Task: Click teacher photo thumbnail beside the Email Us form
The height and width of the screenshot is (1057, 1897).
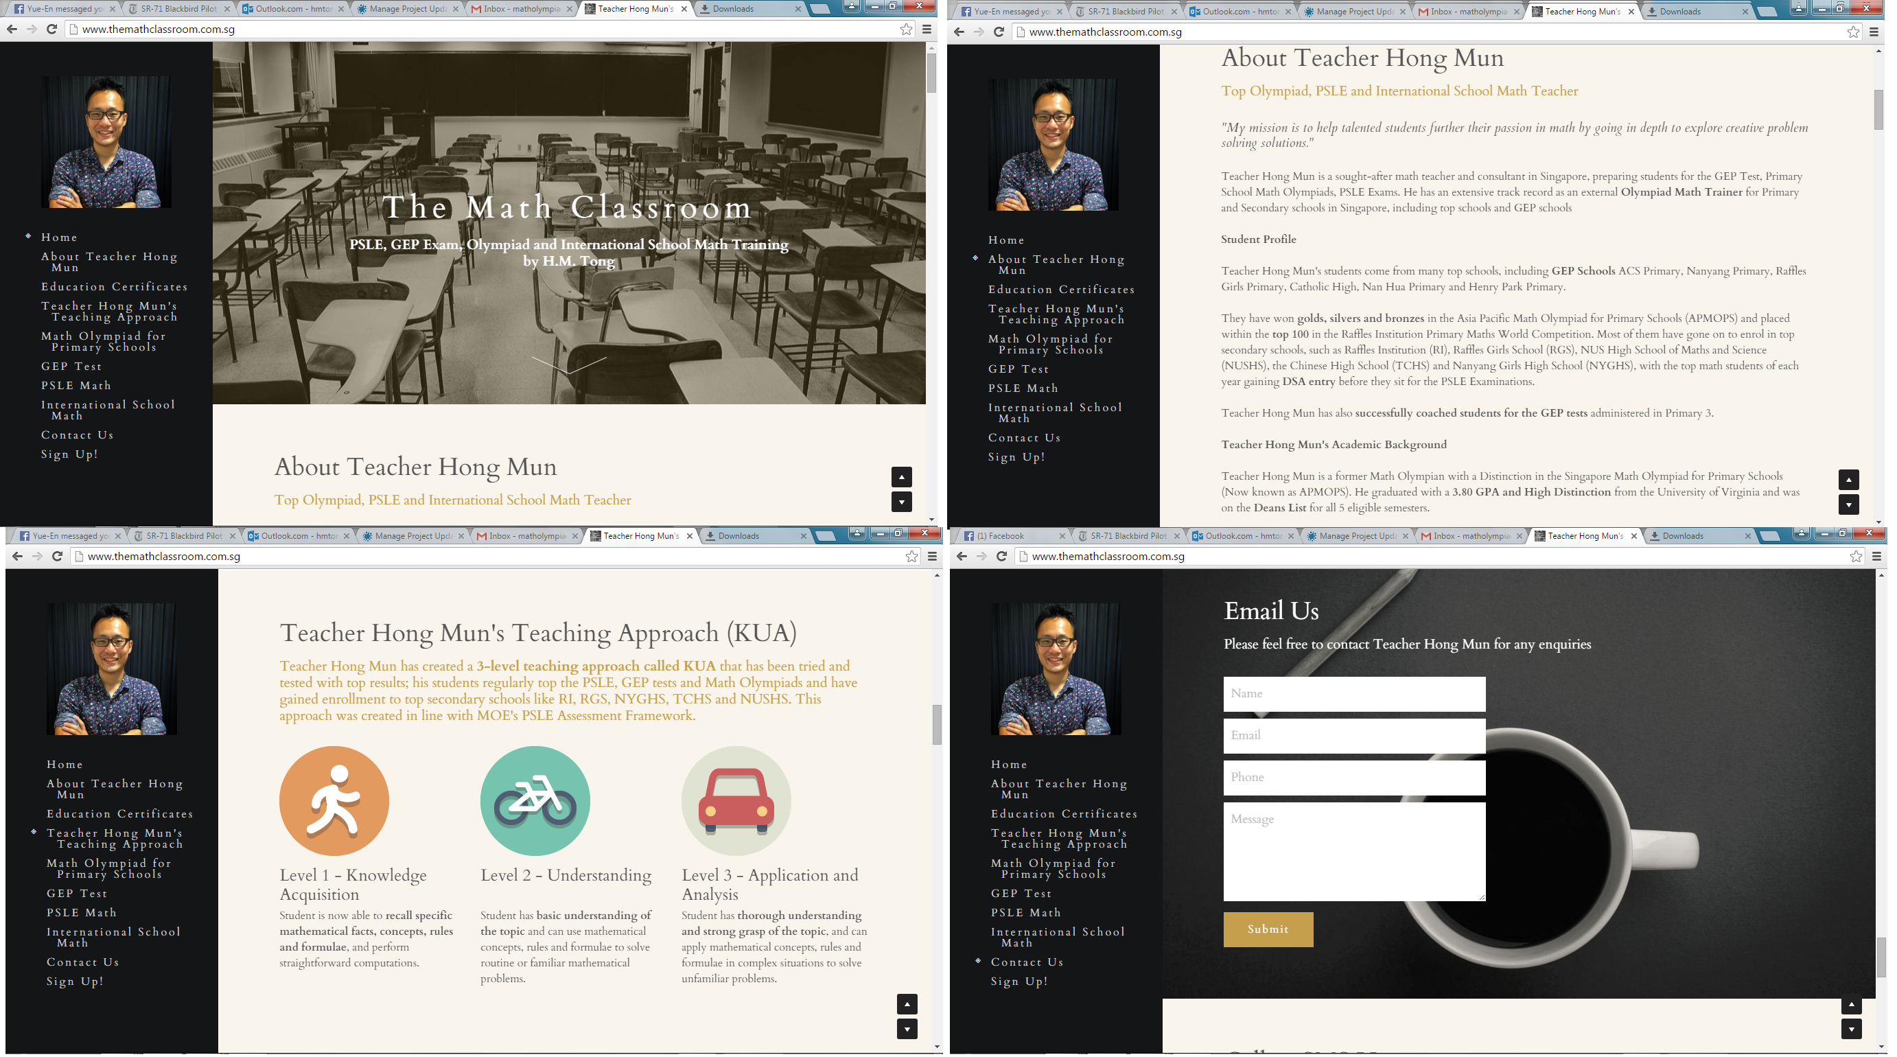Action: (x=1056, y=669)
